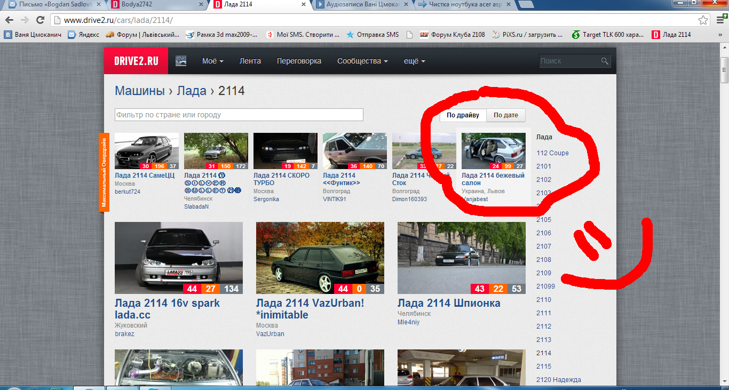Select model '2120 Надежда' in sidebar
Screen dimensions: 729x390
point(559,380)
